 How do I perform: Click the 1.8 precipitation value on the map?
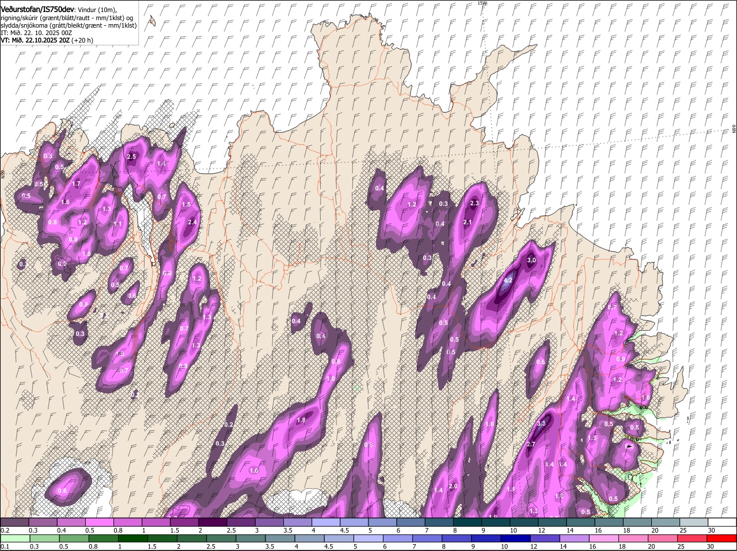click(x=301, y=420)
